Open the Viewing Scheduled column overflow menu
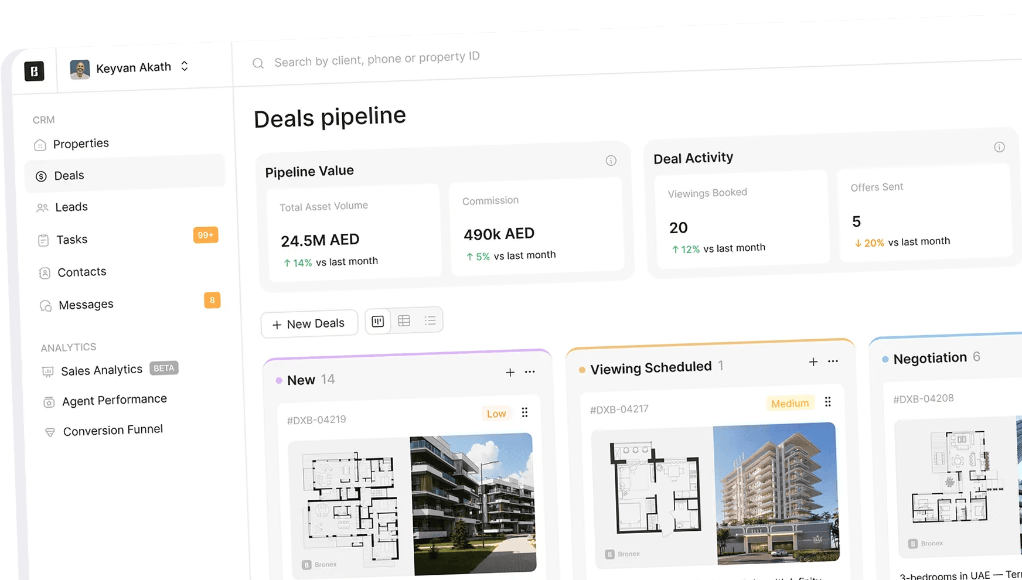Screen dimensions: 1022x580 tap(833, 361)
